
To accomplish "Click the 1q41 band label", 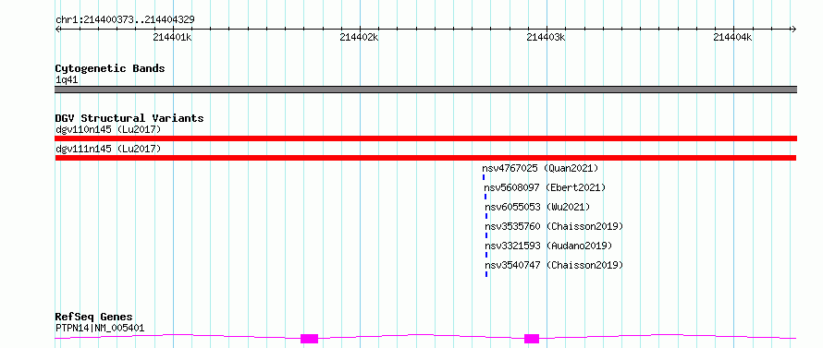I will pos(67,80).
